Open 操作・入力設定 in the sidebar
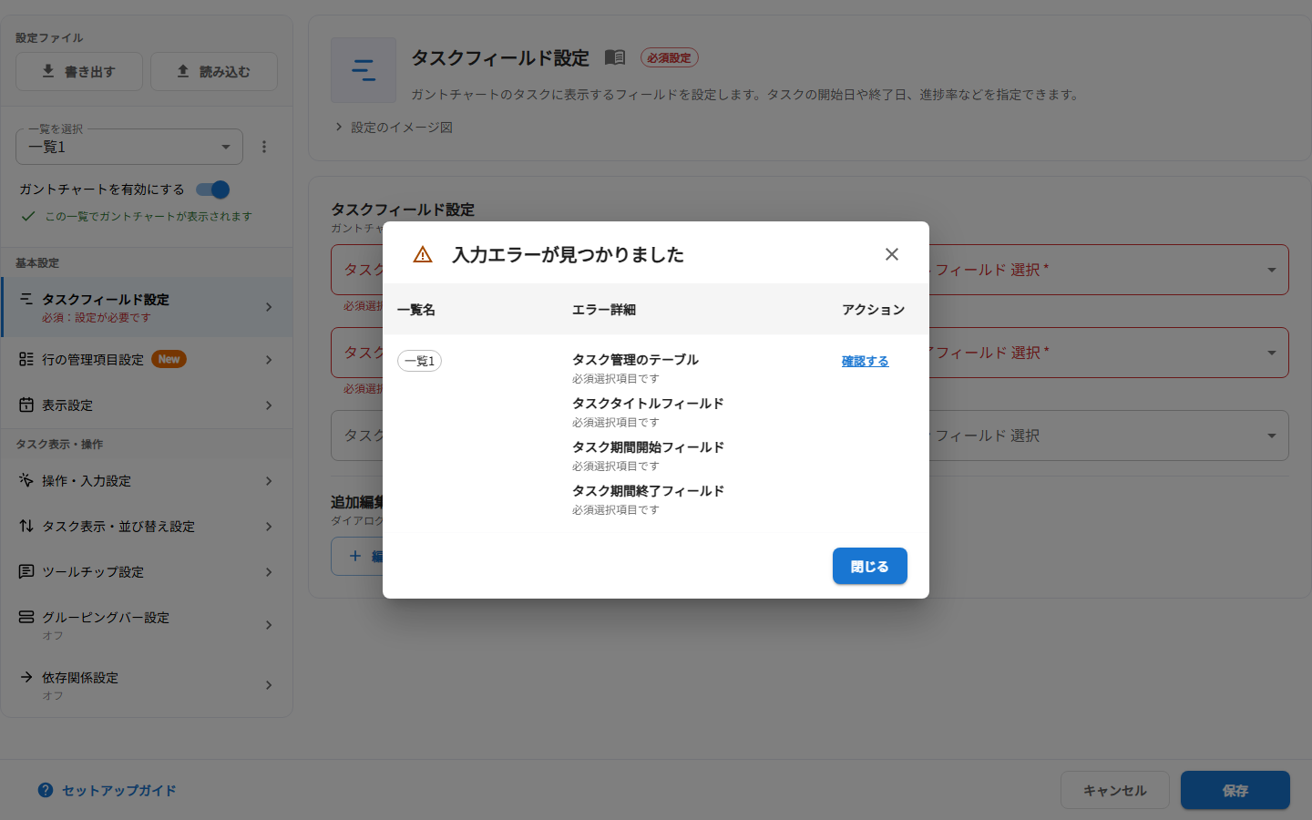This screenshot has height=820, width=1312. tap(147, 481)
